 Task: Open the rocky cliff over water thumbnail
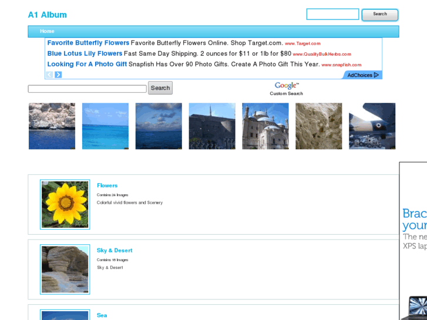52,126
